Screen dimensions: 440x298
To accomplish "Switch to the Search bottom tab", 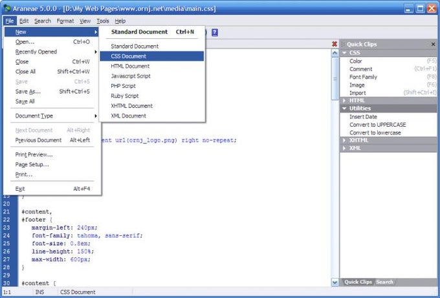I will (384, 282).
